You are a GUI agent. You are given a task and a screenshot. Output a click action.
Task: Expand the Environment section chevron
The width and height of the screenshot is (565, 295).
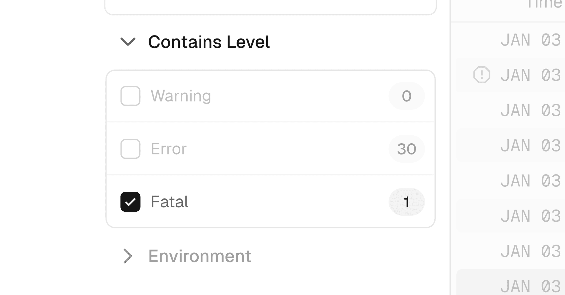pos(128,256)
